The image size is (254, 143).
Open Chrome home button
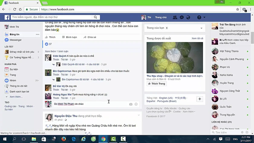(x=20, y=9)
